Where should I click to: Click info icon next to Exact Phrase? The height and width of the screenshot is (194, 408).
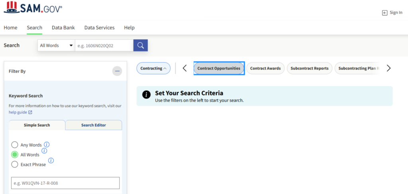point(51,161)
